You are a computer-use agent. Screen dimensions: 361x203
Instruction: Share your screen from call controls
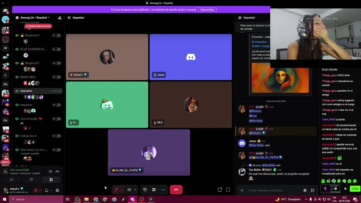145,190
